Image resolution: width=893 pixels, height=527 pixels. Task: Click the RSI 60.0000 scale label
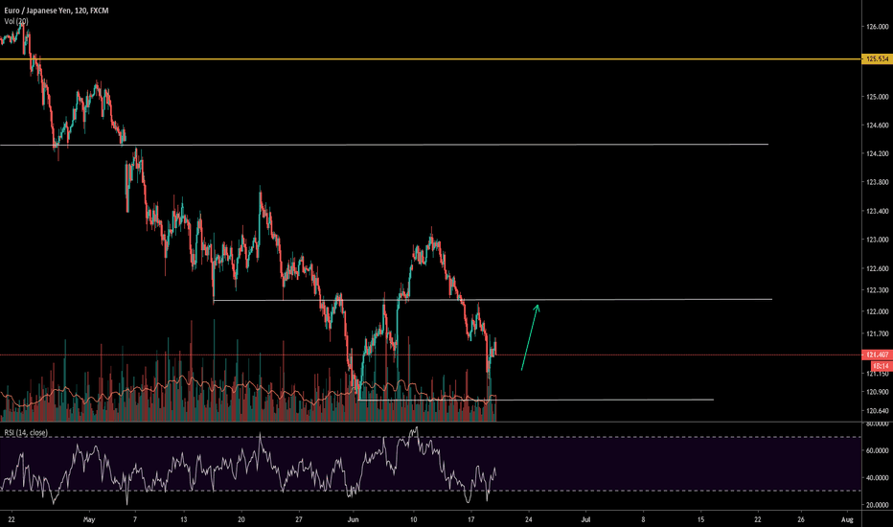(x=878, y=450)
